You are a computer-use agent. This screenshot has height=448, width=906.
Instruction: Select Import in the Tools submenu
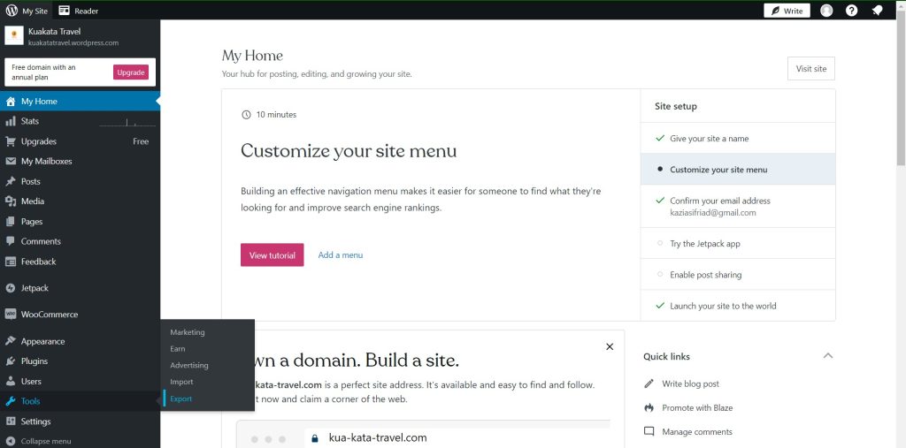pos(181,383)
